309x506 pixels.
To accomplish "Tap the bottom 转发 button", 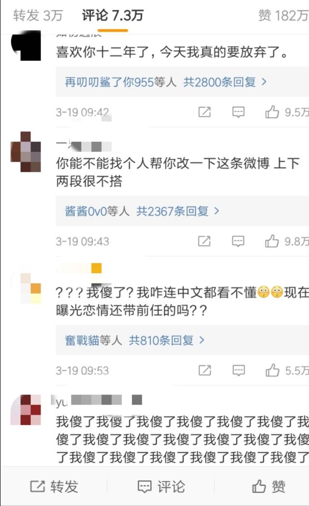I will (x=54, y=486).
